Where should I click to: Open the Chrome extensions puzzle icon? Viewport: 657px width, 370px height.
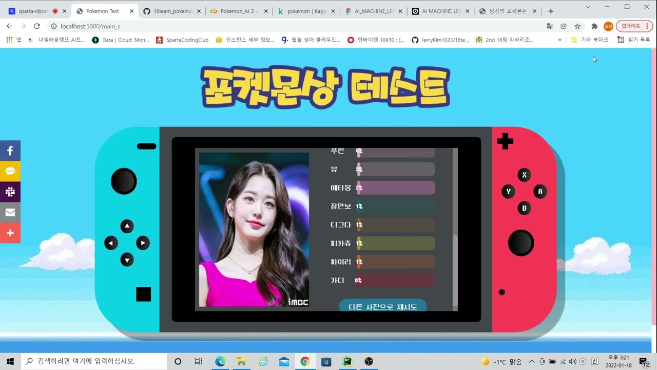(x=594, y=26)
